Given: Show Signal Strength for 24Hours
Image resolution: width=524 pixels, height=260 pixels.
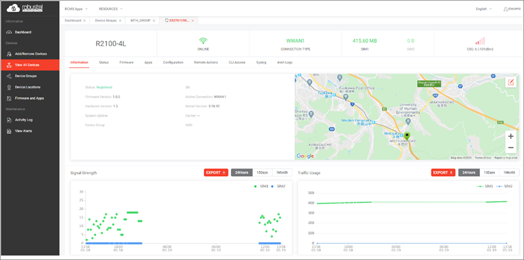Looking at the screenshot, I should coord(242,173).
